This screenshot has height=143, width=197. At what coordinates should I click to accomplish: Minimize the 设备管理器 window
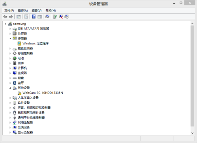click(174, 3)
